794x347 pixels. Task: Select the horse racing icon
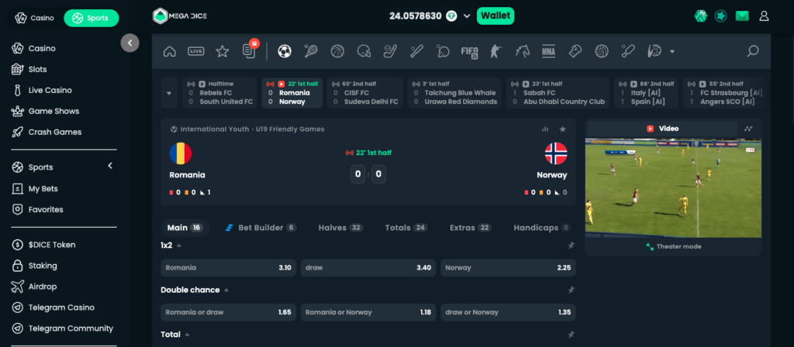(522, 51)
